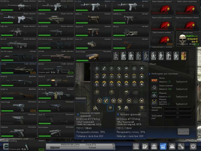
Task: Expand Необходимо для получения arrow
Action: (x=149, y=74)
